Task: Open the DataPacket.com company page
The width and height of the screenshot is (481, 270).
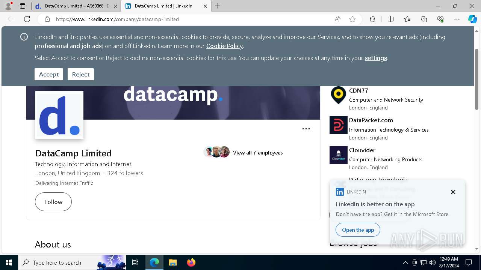Action: [371, 120]
